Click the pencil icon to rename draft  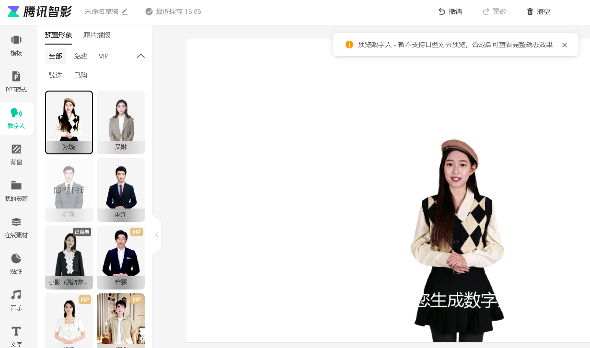[x=125, y=12]
